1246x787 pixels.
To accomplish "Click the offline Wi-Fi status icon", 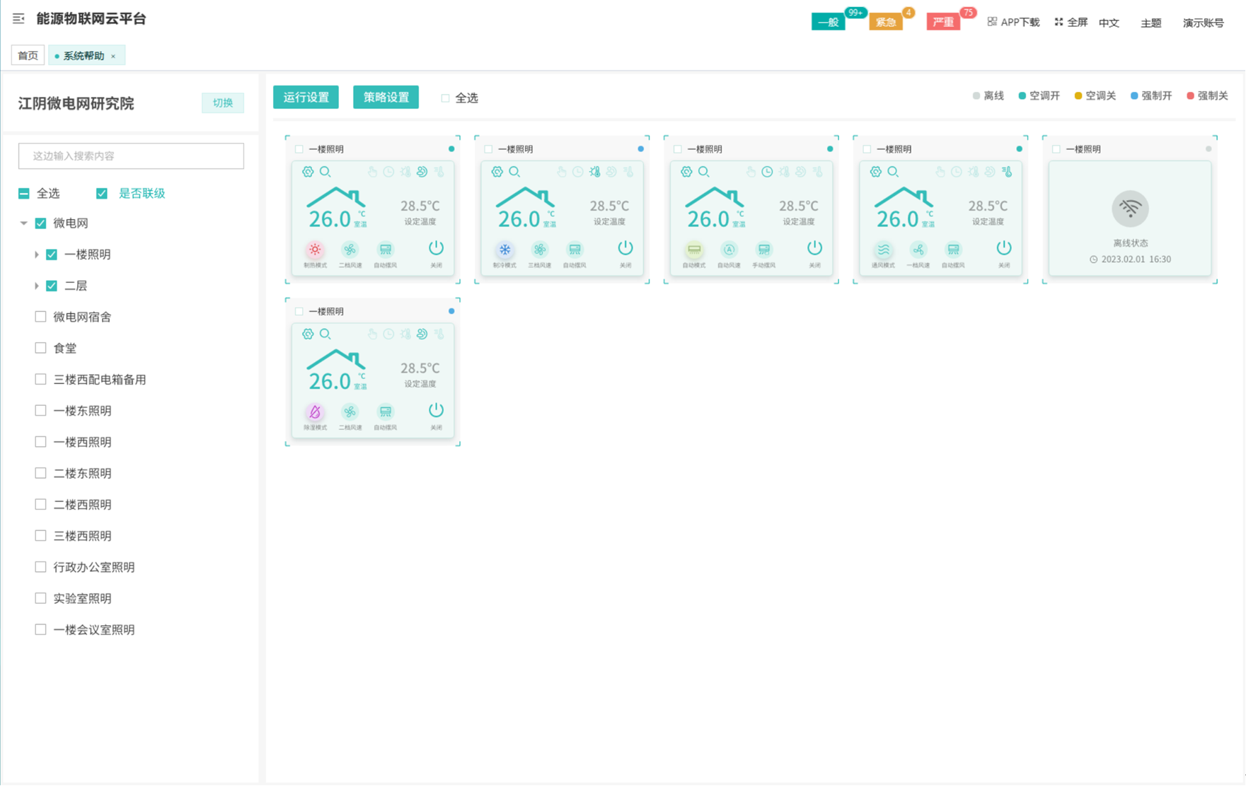I will (x=1130, y=209).
